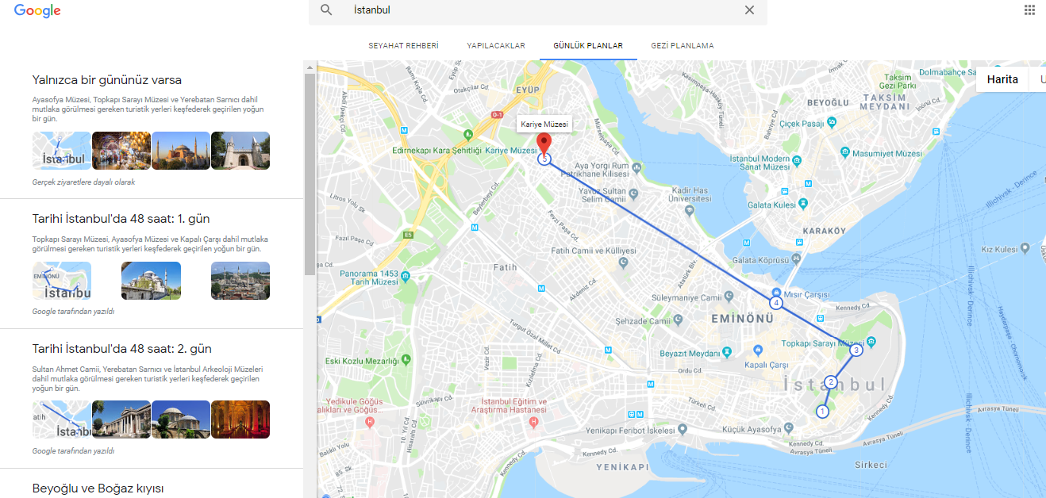Click map thumbnail under 'Yalnızca bir gününüz varsa'
The height and width of the screenshot is (498, 1046).
coord(62,151)
